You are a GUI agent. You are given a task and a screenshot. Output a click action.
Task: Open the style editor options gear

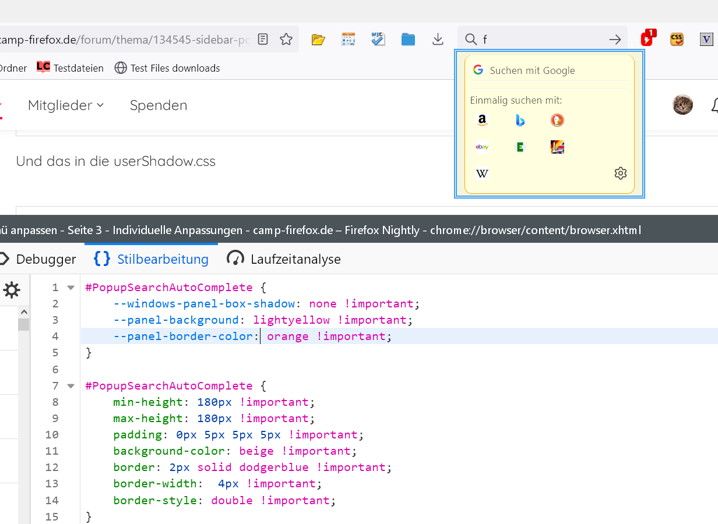pyautogui.click(x=12, y=290)
